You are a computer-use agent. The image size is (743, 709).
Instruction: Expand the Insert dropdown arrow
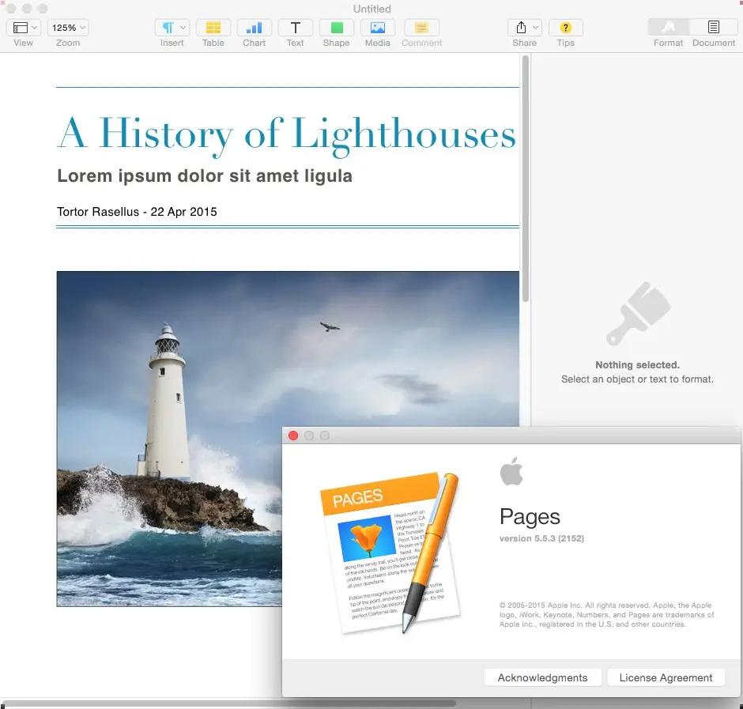[x=183, y=28]
